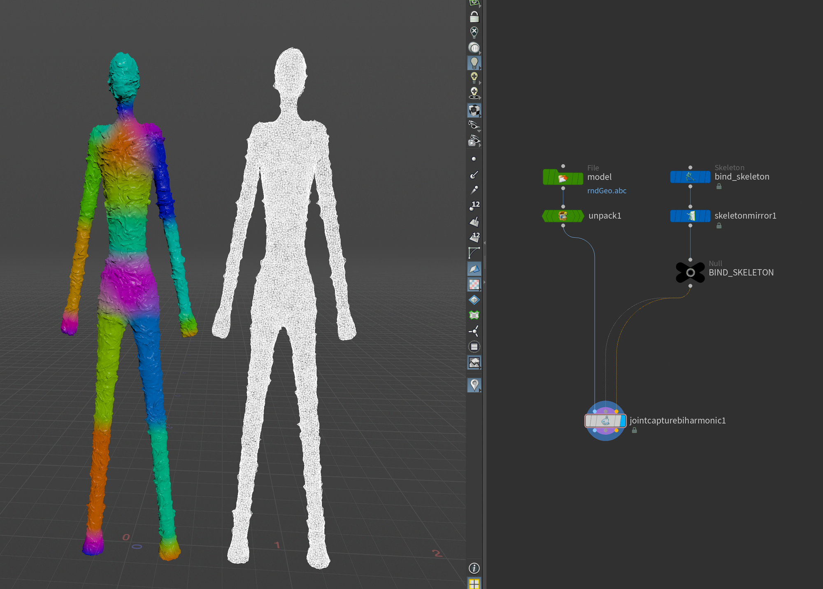This screenshot has width=823, height=589.
Task: Toggle the origin gnomon axis icon
Action: pyautogui.click(x=474, y=331)
